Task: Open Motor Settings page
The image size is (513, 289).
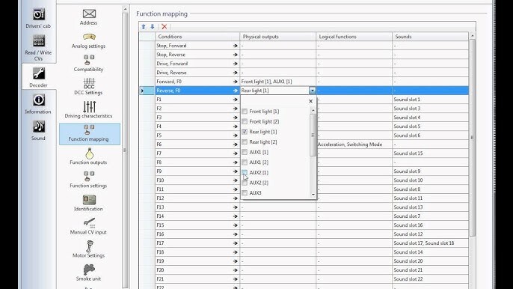Action: 89,249
